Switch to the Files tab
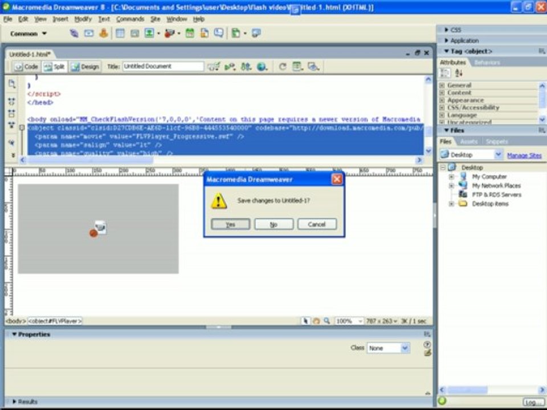547x410 pixels. [x=446, y=142]
